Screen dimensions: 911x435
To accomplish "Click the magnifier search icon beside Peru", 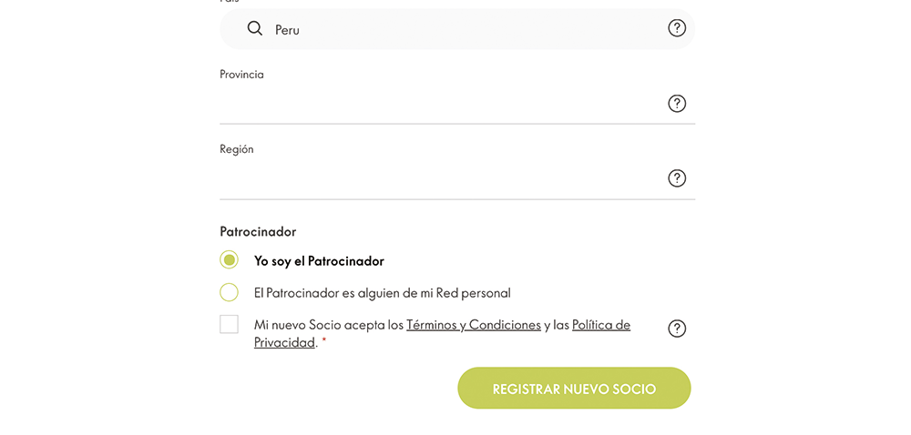I will (x=255, y=28).
